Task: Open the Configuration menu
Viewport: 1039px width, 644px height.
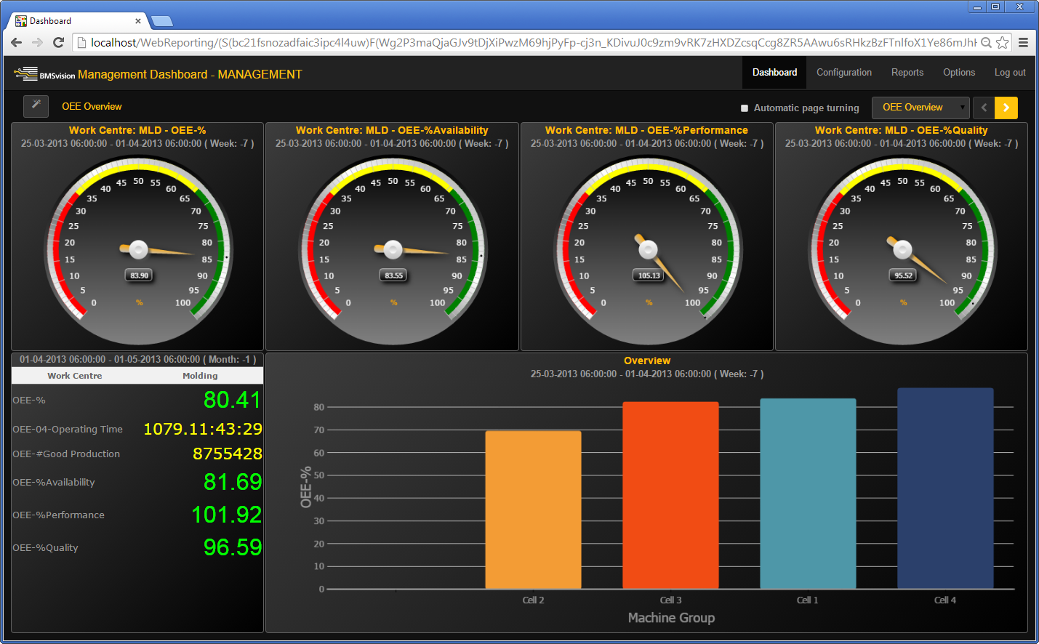Action: pos(843,73)
